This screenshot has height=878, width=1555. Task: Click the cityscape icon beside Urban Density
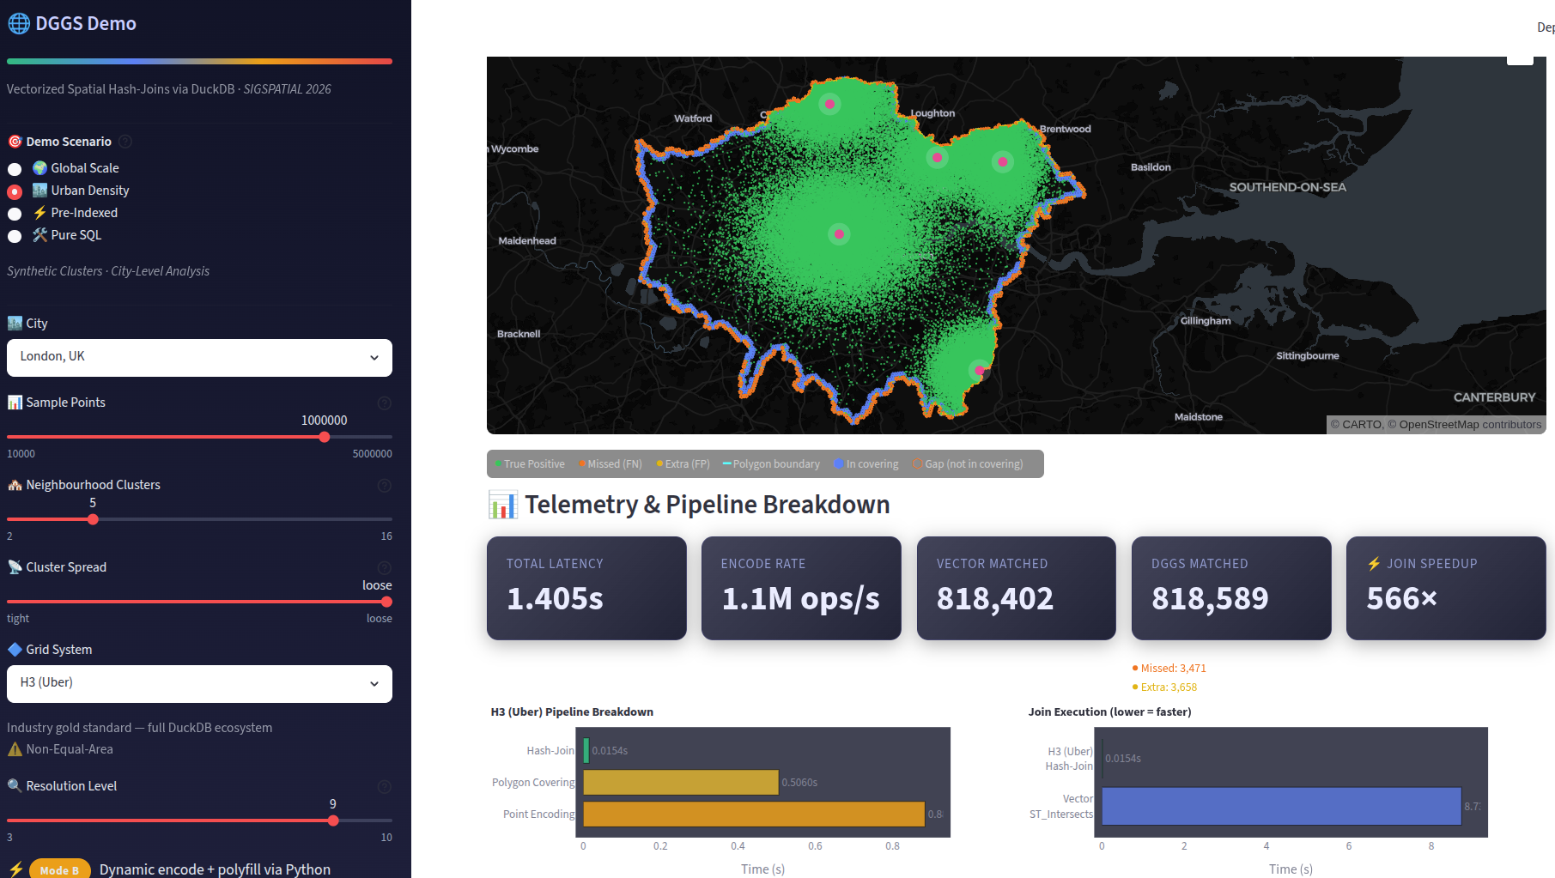click(x=39, y=191)
